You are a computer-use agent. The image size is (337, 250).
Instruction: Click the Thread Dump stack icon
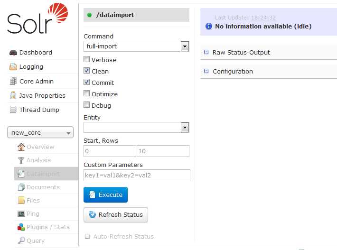[x=13, y=110]
